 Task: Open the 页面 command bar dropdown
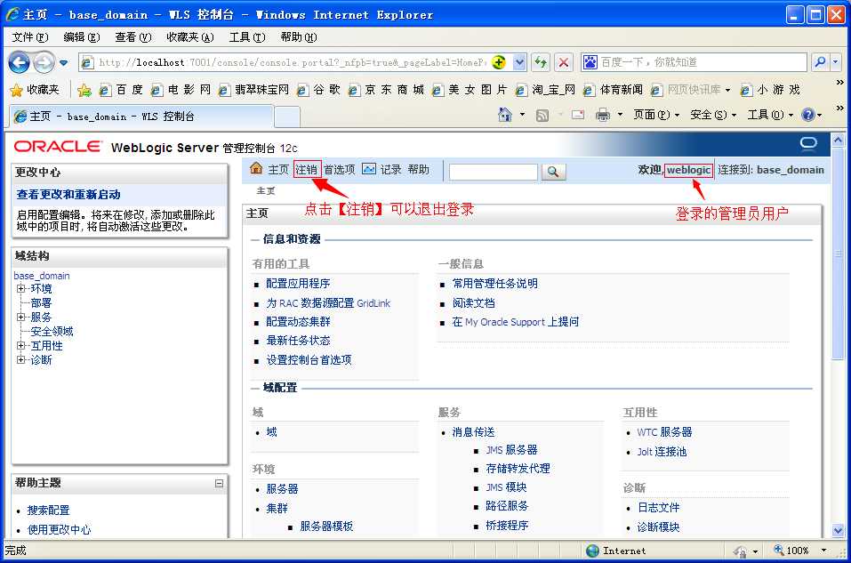pyautogui.click(x=656, y=115)
